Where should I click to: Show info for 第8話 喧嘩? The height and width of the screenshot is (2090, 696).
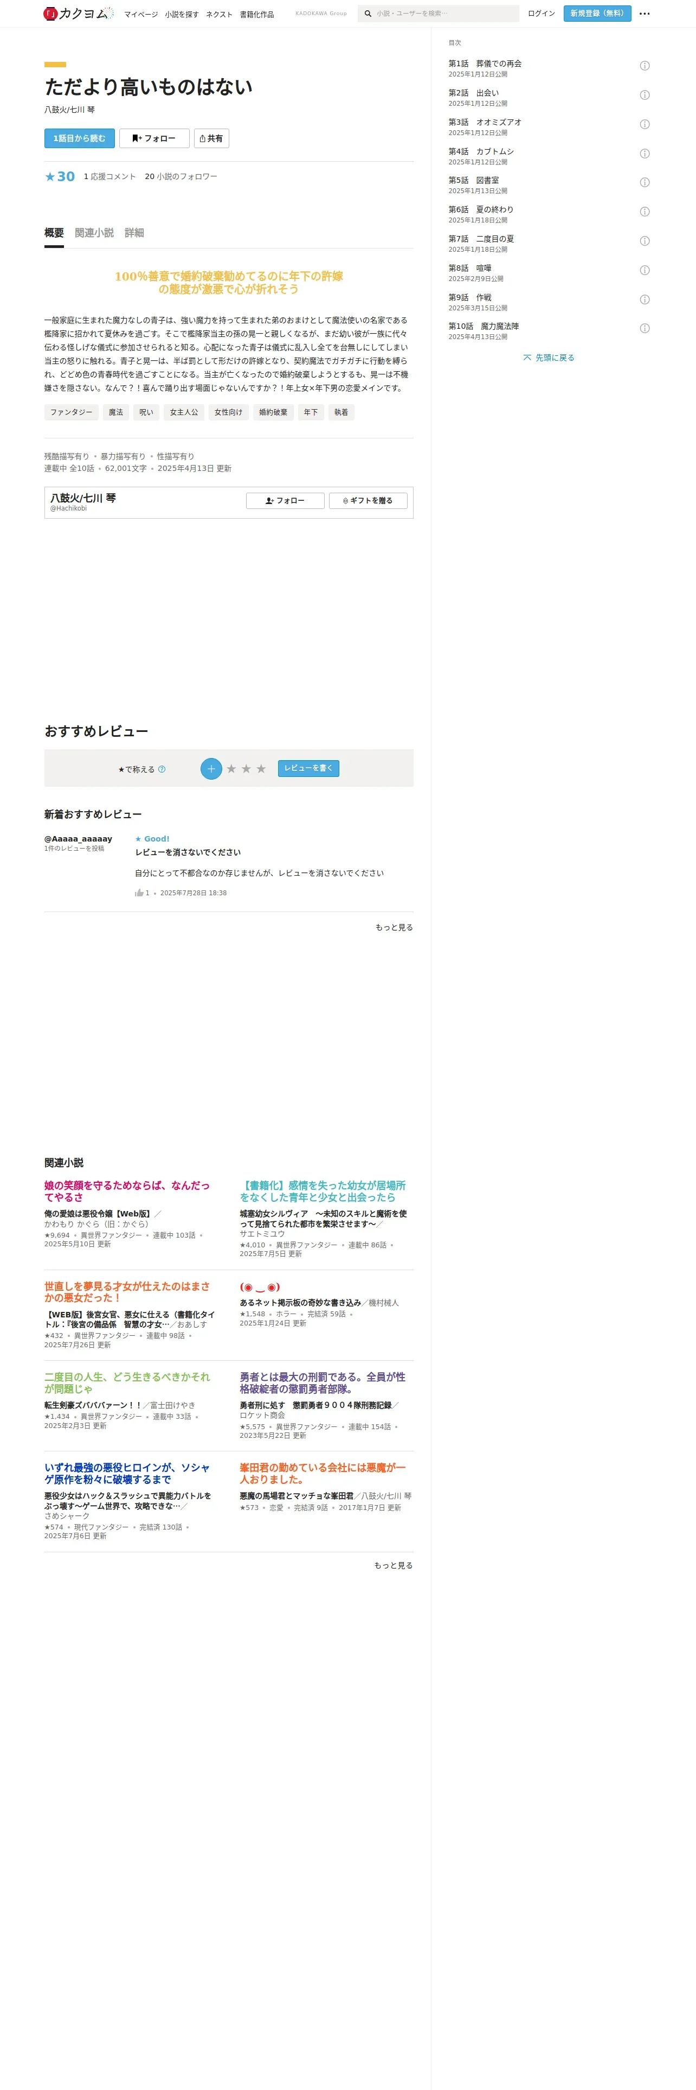644,270
